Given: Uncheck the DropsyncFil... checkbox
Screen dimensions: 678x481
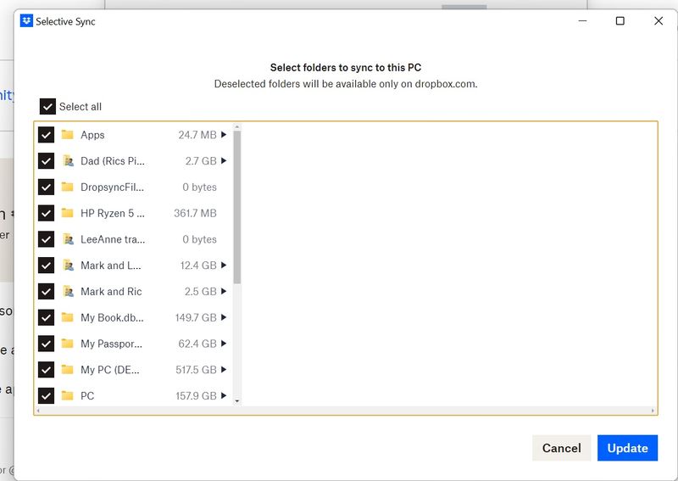Looking at the screenshot, I should [x=46, y=187].
